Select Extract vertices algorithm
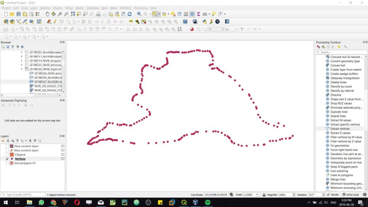368x207 pixels. coord(340,129)
